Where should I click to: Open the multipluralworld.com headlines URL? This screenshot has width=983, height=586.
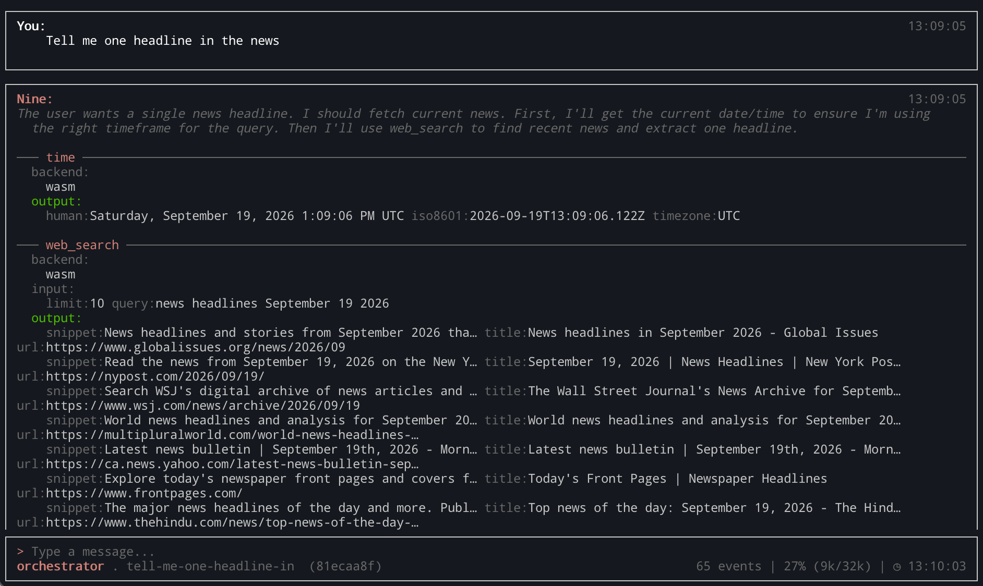(232, 435)
